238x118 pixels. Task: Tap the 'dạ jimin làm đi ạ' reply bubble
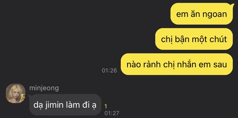click(x=65, y=105)
